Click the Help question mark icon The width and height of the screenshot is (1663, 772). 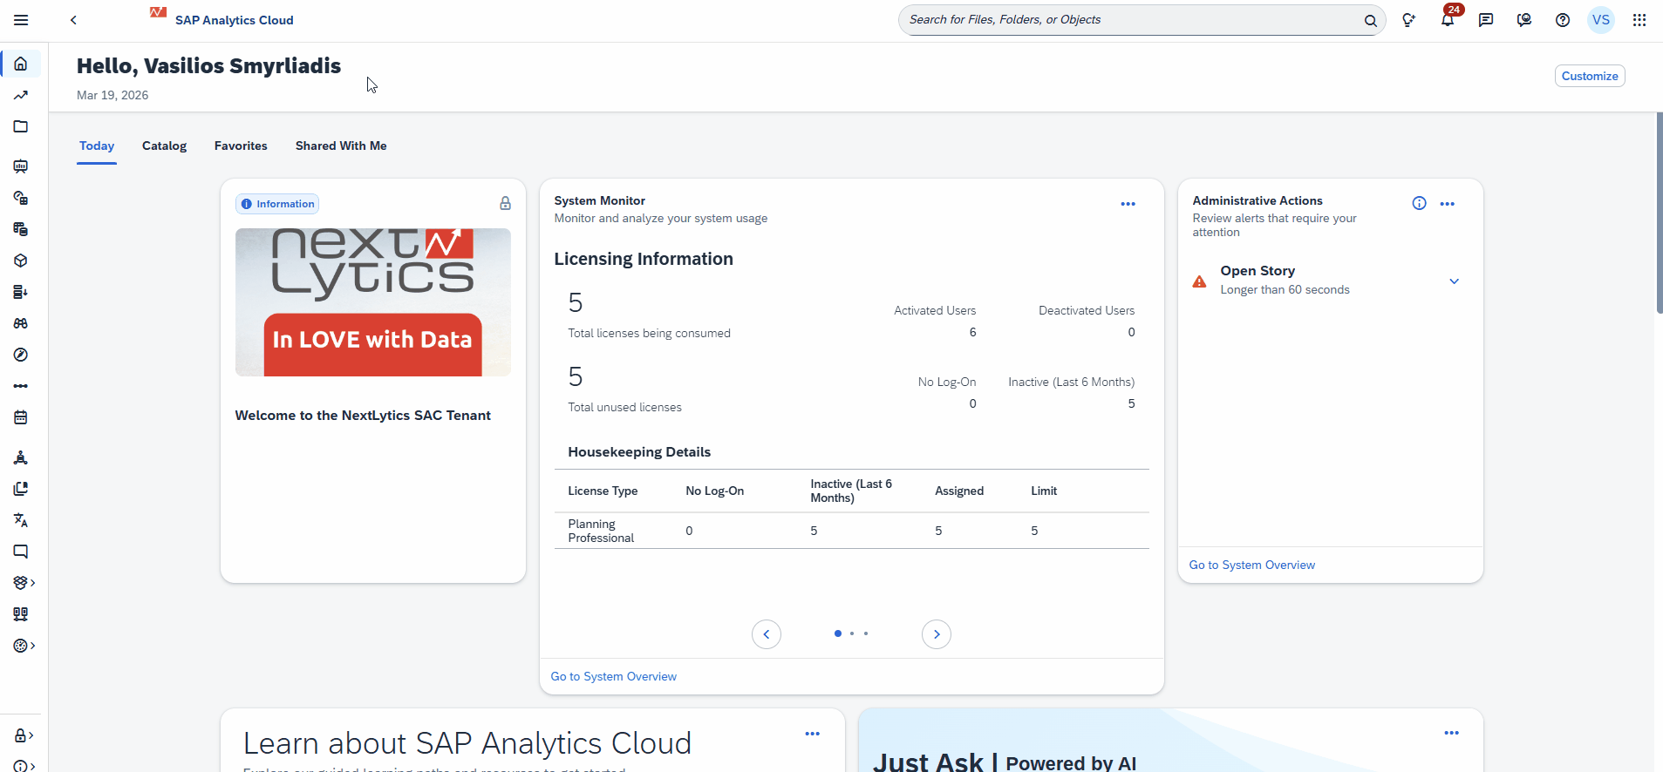coord(1562,20)
